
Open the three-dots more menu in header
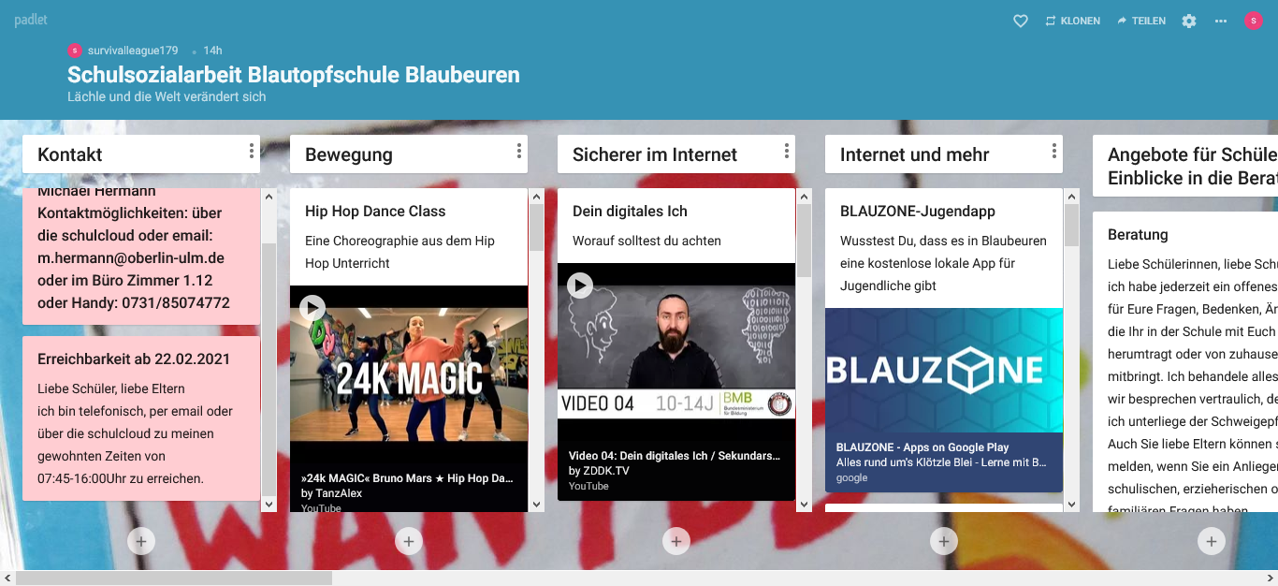[1221, 21]
